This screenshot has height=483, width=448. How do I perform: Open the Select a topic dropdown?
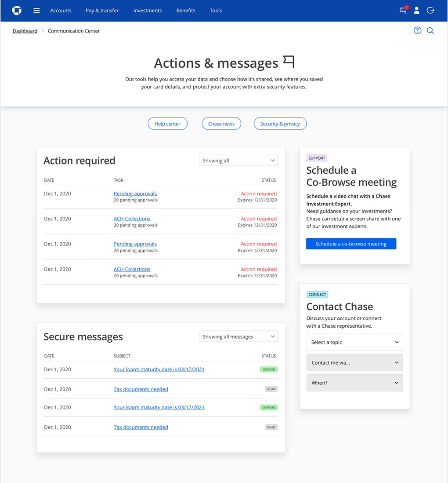tap(354, 342)
